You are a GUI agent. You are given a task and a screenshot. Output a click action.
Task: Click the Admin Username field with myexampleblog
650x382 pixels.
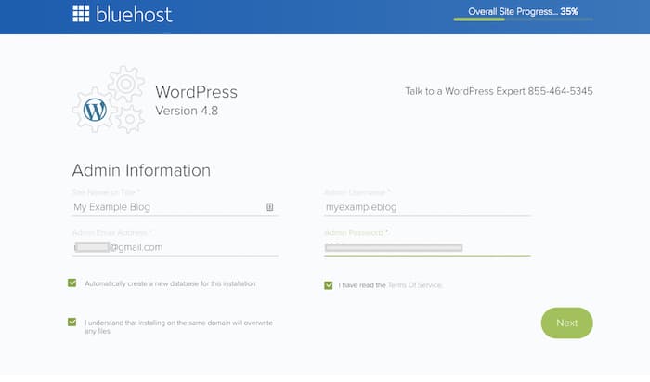tap(427, 207)
